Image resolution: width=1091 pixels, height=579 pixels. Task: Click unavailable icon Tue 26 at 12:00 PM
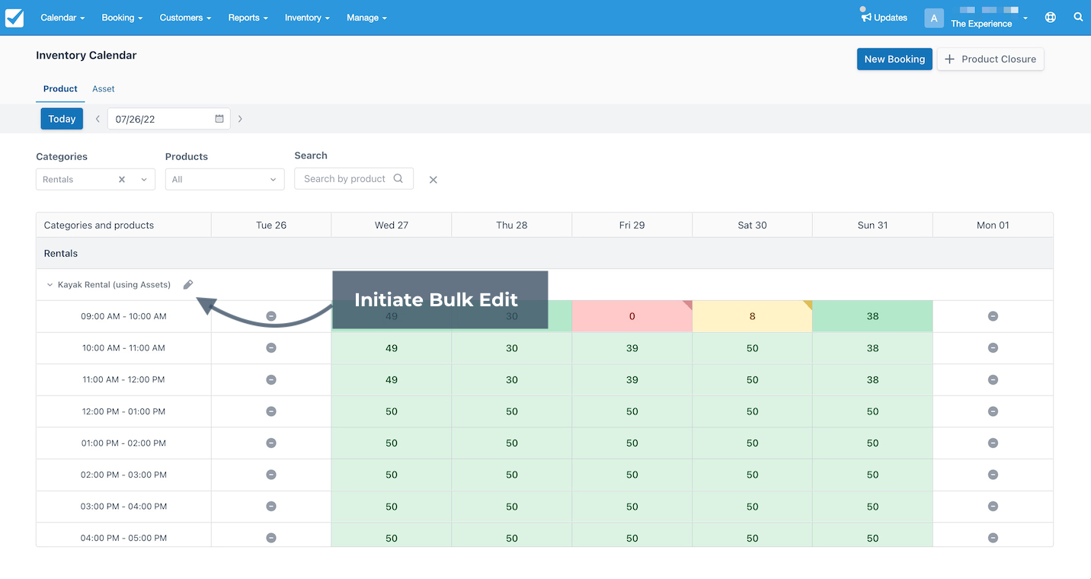[271, 411]
